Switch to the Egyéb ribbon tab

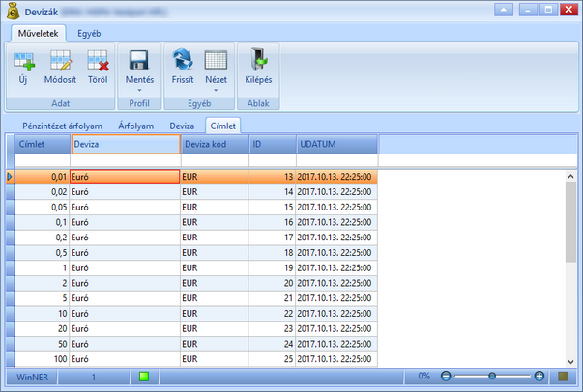[89, 34]
